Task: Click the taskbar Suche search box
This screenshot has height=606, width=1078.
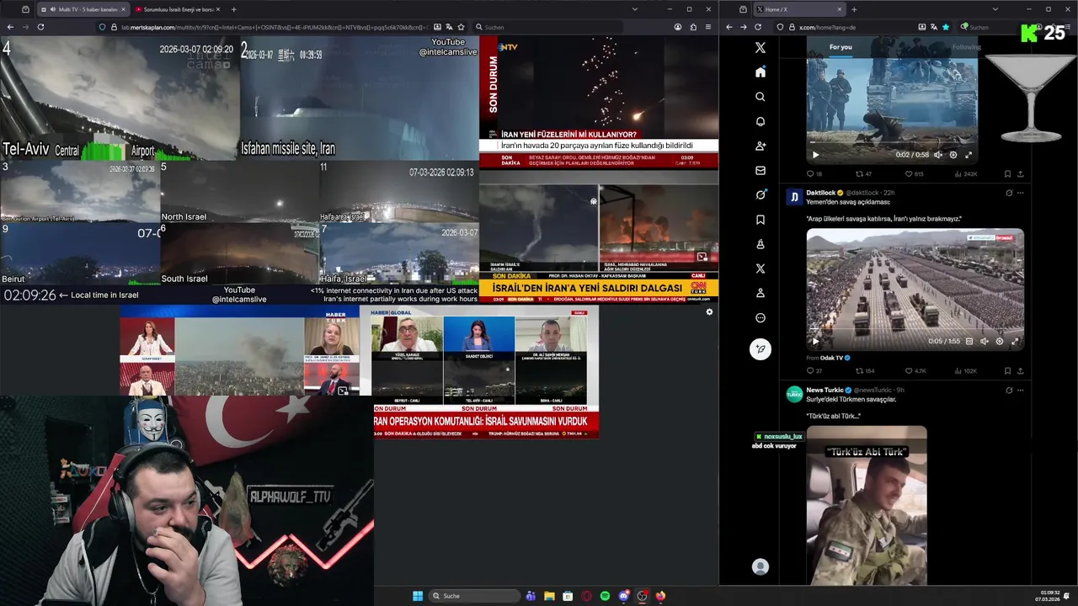Action: (x=474, y=596)
